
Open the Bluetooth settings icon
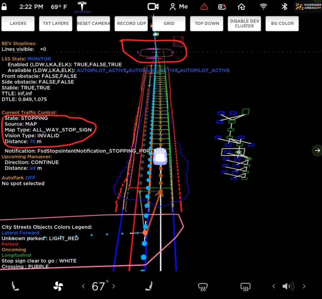[x=285, y=7]
